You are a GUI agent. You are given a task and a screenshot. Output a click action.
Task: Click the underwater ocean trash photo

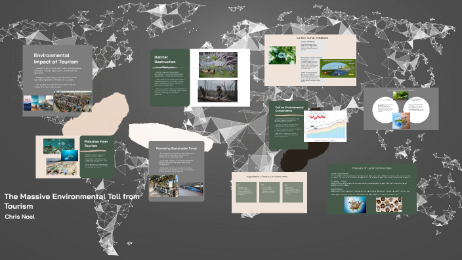(58, 146)
